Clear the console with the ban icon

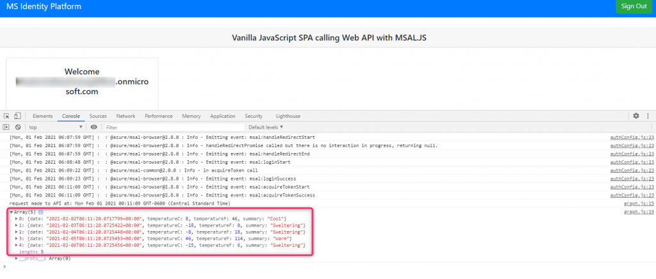pyautogui.click(x=18, y=127)
